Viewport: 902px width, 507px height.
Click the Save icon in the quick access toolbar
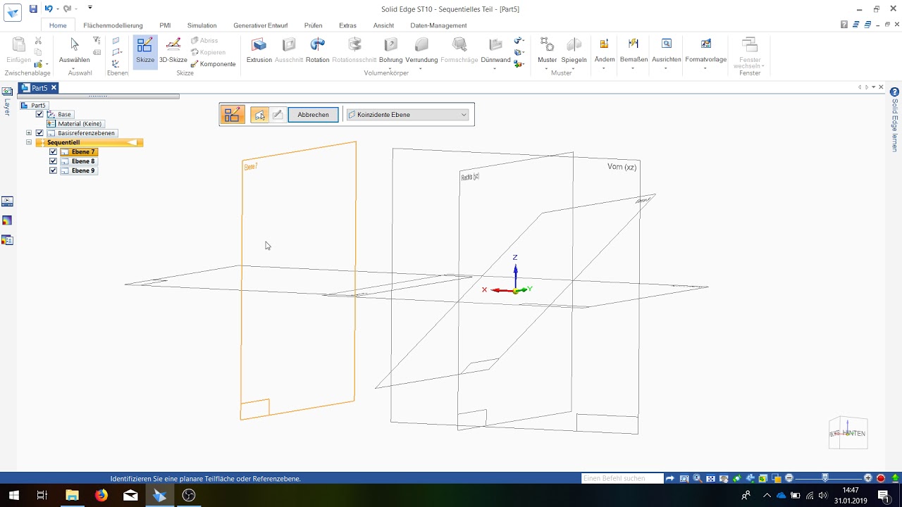point(33,9)
